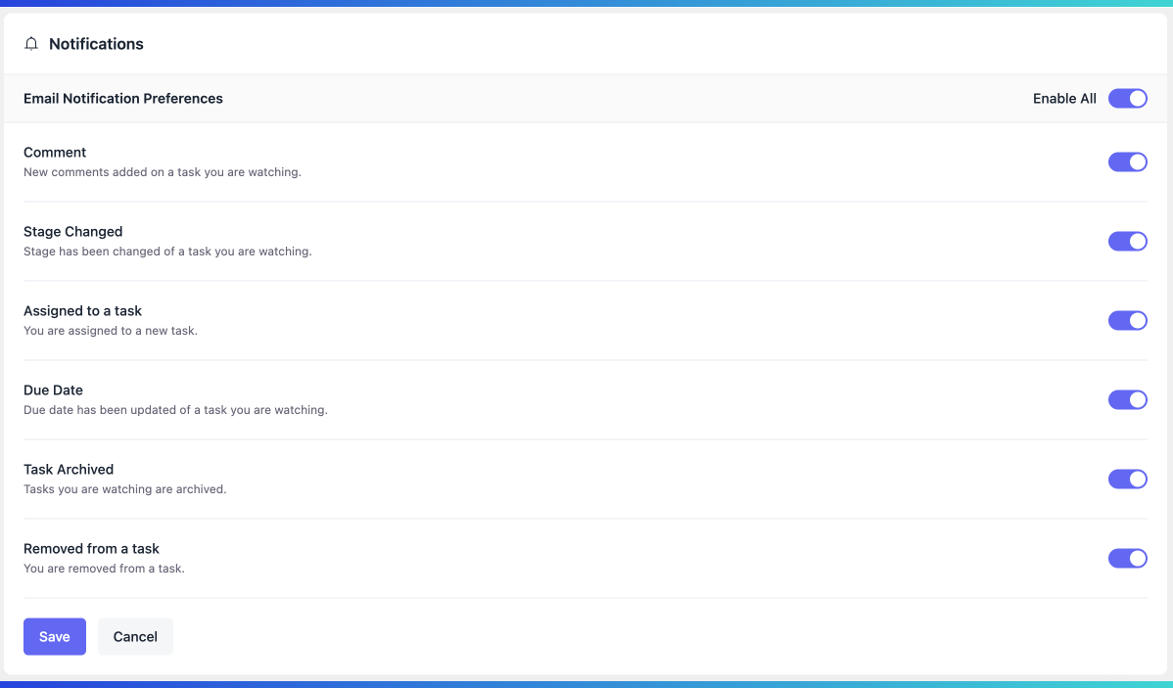The height and width of the screenshot is (688, 1173).
Task: Save the notification preferences
Action: 54,636
